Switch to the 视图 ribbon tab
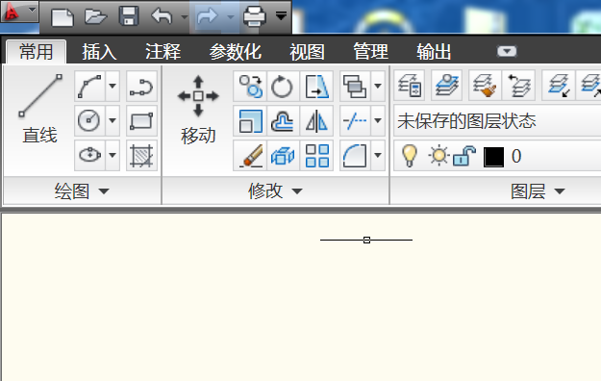The width and height of the screenshot is (601, 381). [307, 51]
